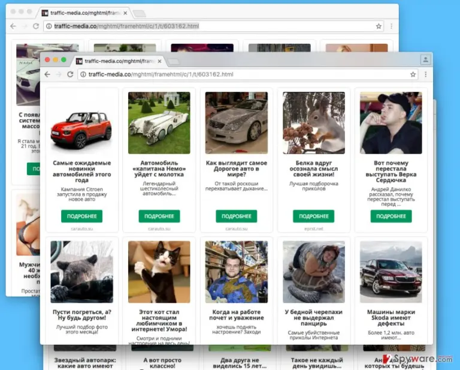This screenshot has width=460, height=370.
Task: Click ПОДРОБНЕЕ under Citroen car ad
Action: click(x=81, y=216)
